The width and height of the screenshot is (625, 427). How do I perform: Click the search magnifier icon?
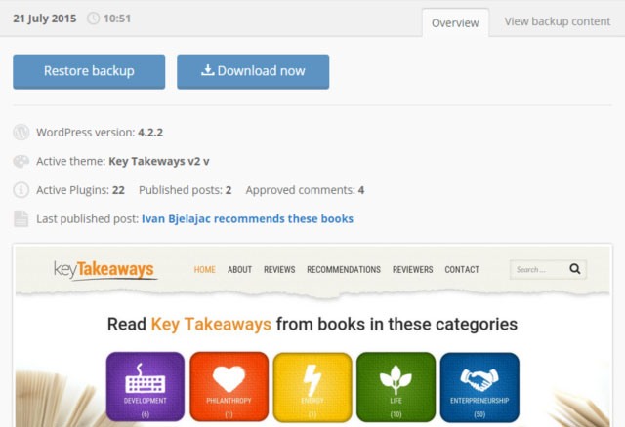(575, 269)
